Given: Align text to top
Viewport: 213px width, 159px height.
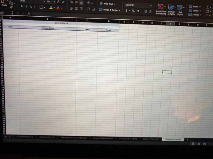Looking at the screenshot, I should tap(72, 2).
